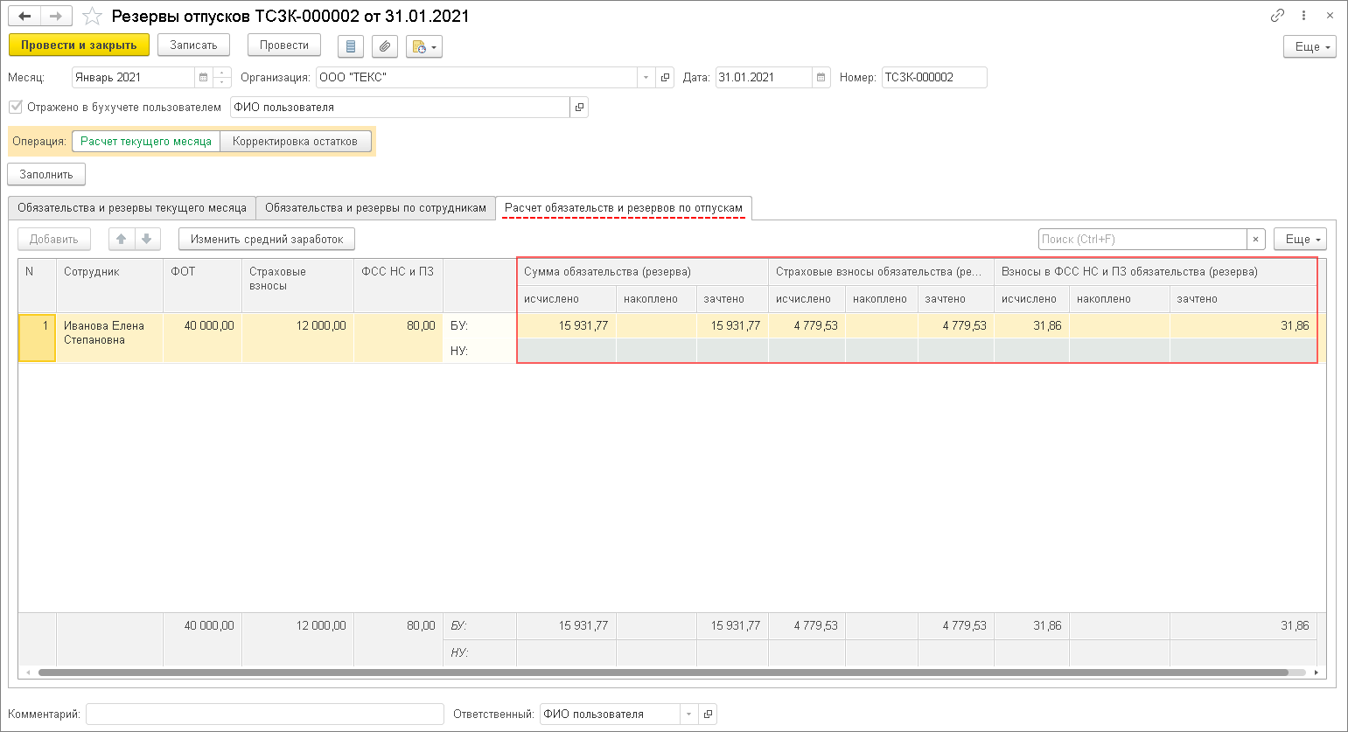Clear the search field with the X
1348x732 pixels.
click(1256, 240)
